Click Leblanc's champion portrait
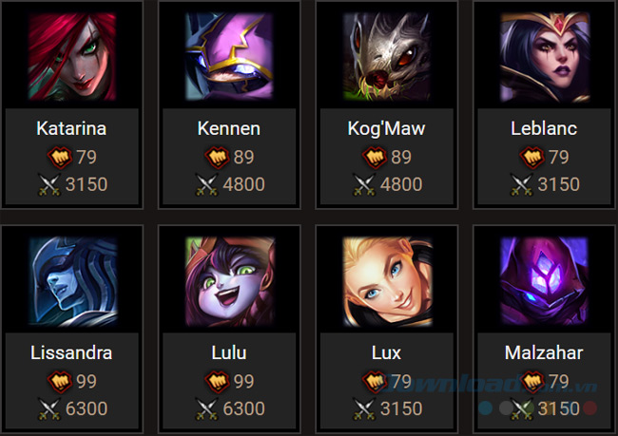The width and height of the screenshot is (618, 436). tap(544, 56)
